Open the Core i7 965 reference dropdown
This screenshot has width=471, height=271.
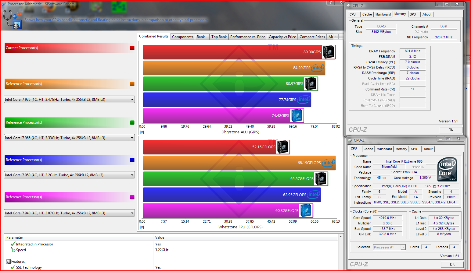coord(69,138)
